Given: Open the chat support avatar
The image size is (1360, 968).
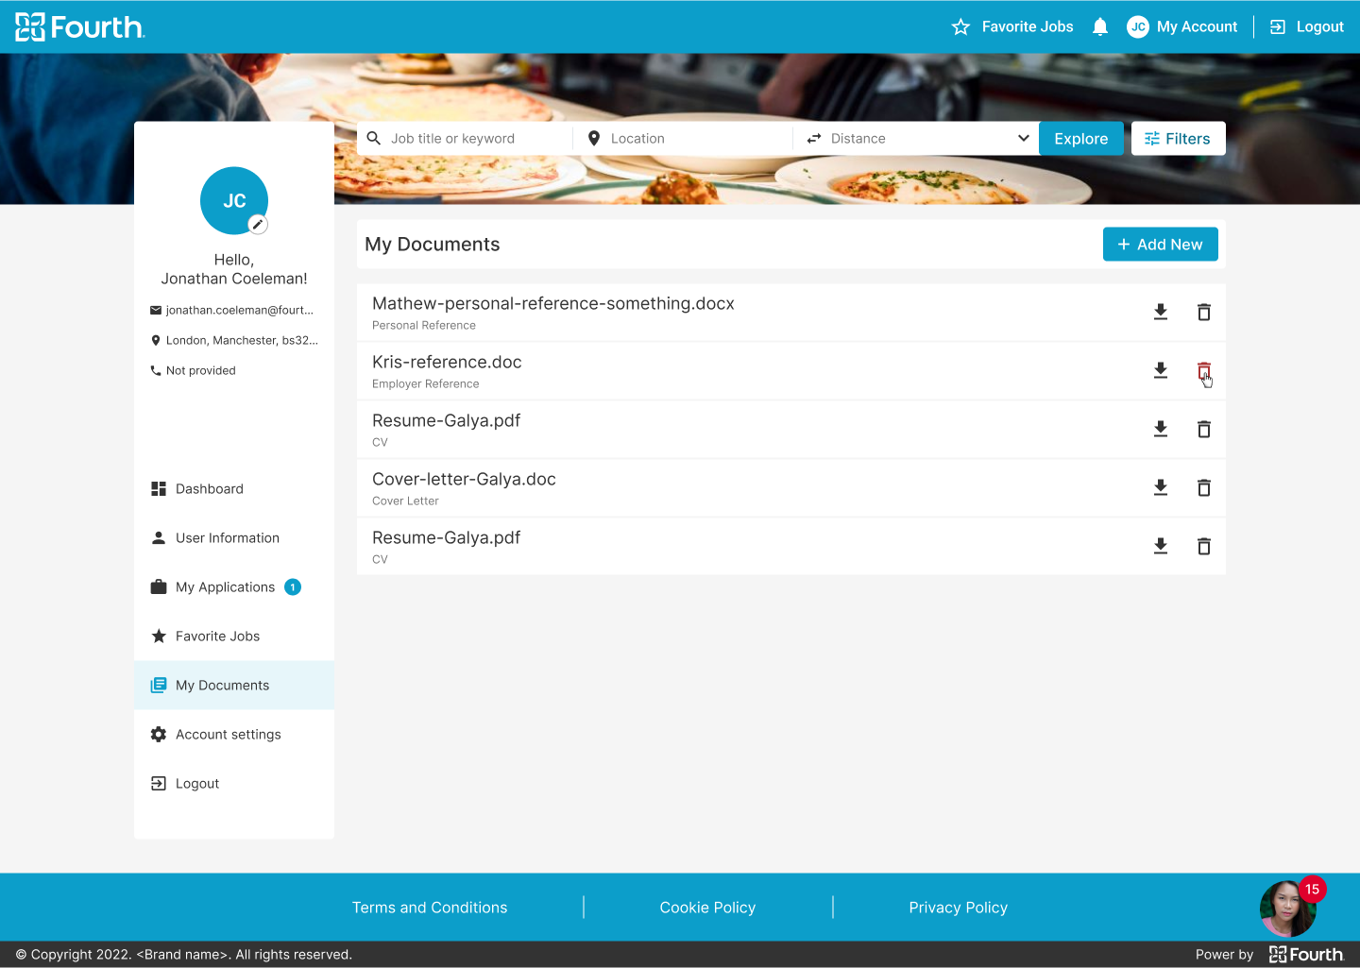Looking at the screenshot, I should [x=1287, y=909].
